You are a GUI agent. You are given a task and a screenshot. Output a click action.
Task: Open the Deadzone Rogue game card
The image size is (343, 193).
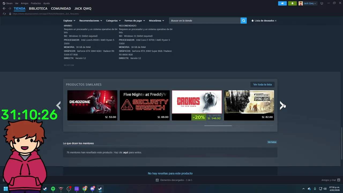click(92, 105)
